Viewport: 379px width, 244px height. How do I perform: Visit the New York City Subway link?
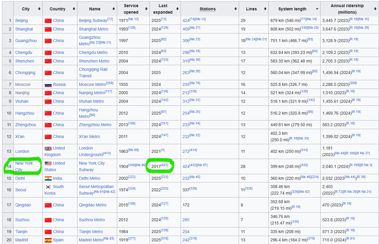(92, 166)
